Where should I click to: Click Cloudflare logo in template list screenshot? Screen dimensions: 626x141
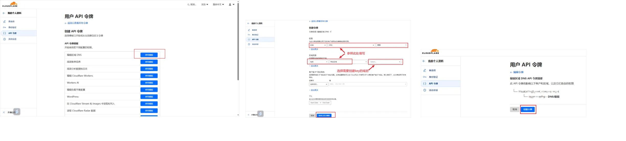[10, 4]
